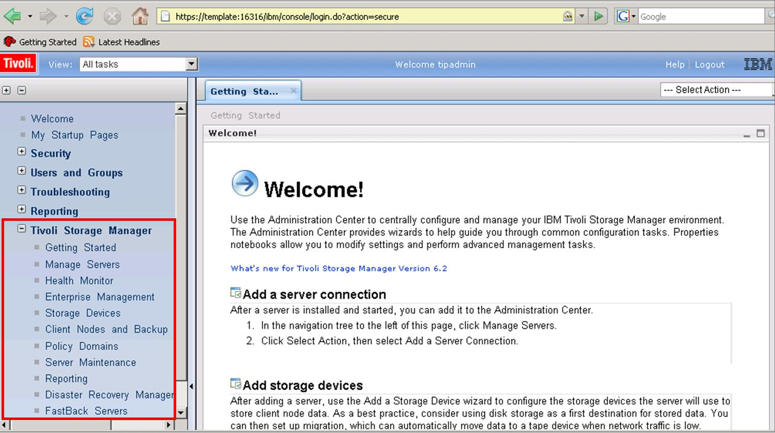Click the Tivoli logo
The height and width of the screenshot is (433, 775).
(x=18, y=64)
